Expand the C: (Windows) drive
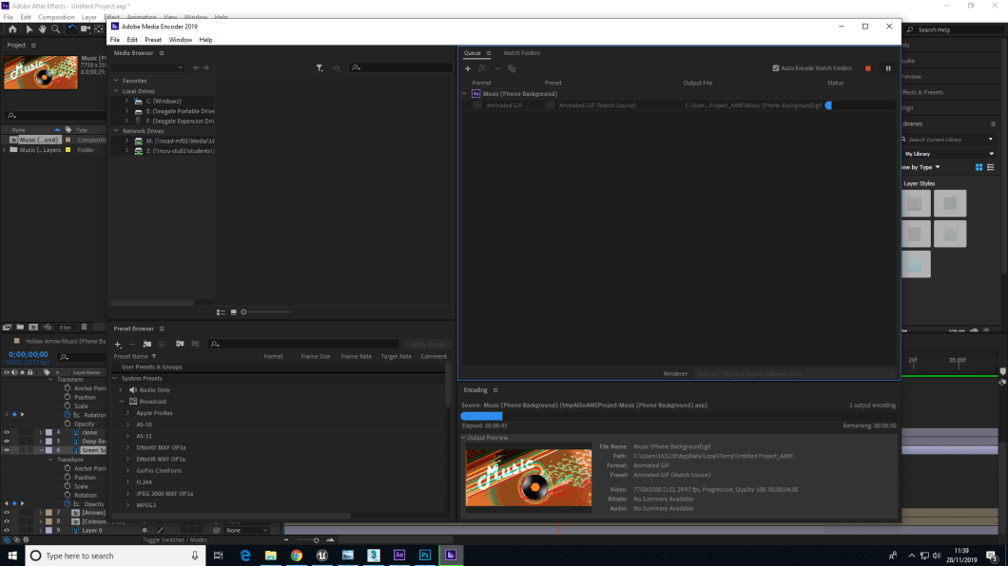 tap(126, 102)
